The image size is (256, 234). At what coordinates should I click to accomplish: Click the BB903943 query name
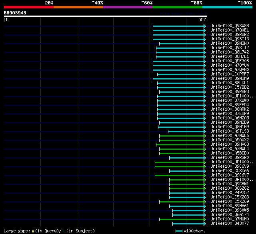point(15,13)
